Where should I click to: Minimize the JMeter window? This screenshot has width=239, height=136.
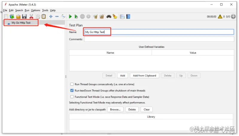211,4
